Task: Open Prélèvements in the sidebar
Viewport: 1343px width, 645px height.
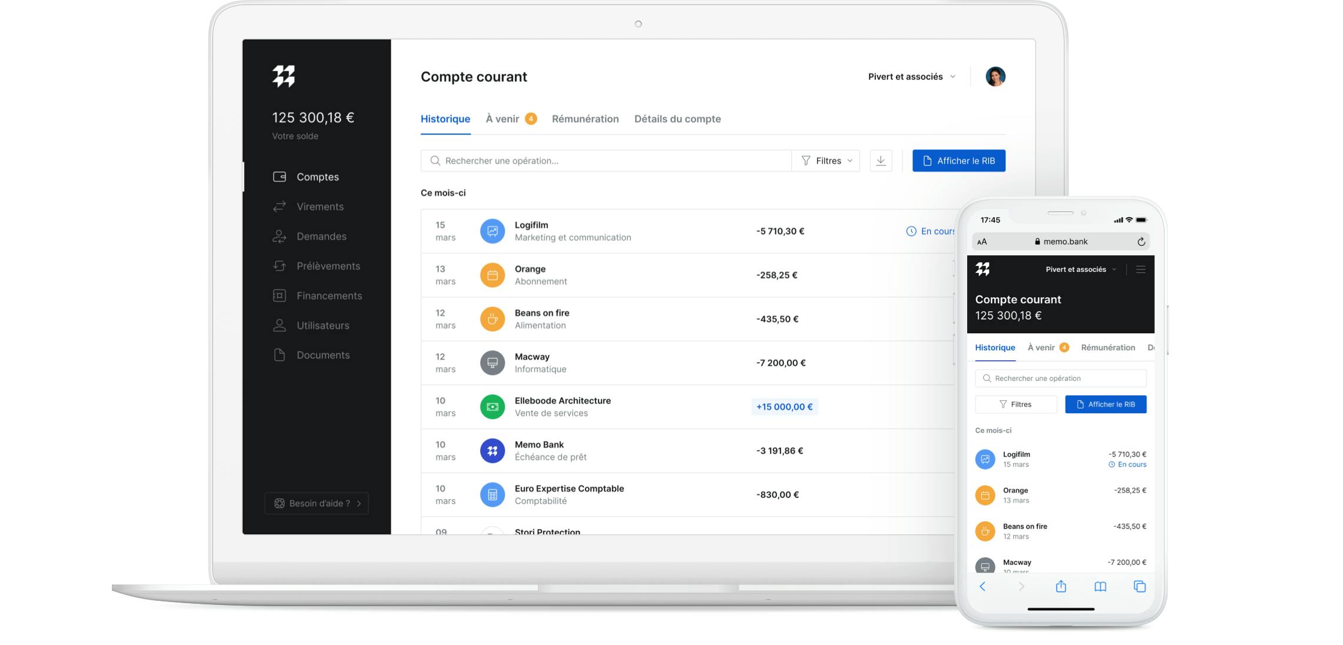Action: [317, 266]
